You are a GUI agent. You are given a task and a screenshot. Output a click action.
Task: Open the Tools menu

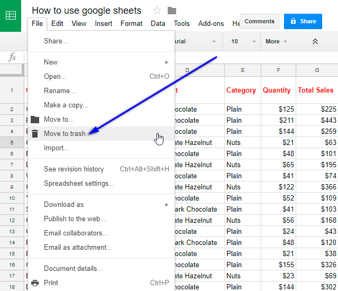pyautogui.click(x=182, y=23)
